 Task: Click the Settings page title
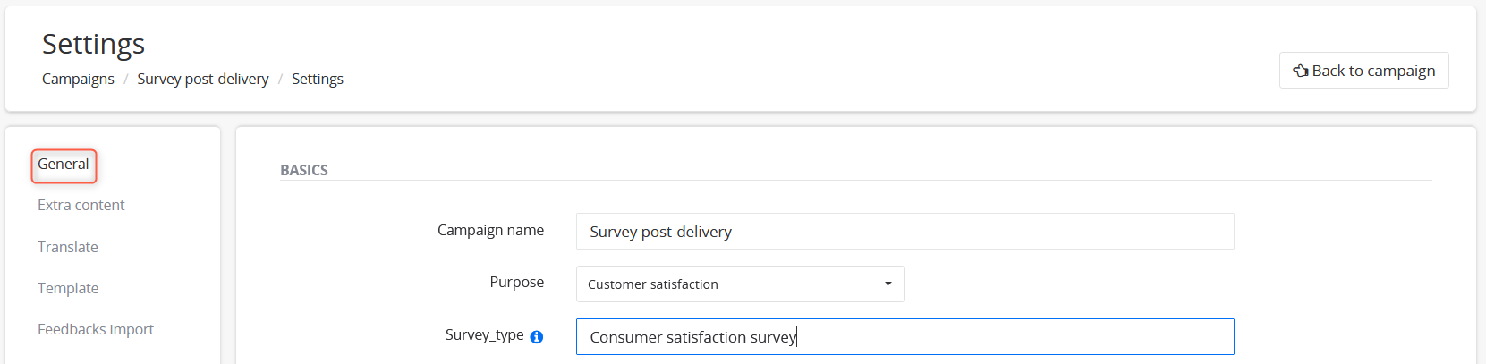click(93, 44)
